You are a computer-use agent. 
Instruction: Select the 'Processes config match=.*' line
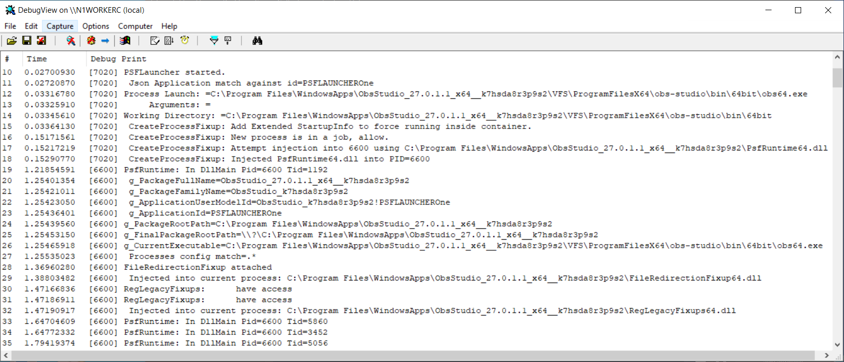tap(417, 256)
